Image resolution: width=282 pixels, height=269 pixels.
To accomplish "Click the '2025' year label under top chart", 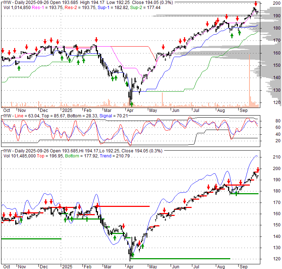I will pyautogui.click(x=67, y=110).
